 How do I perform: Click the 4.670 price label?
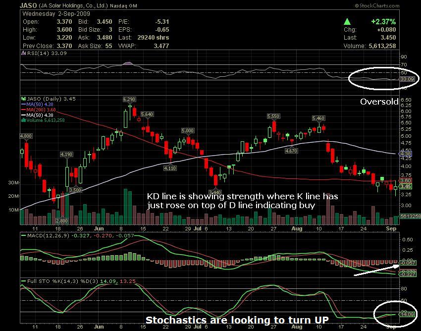(x=291, y=151)
